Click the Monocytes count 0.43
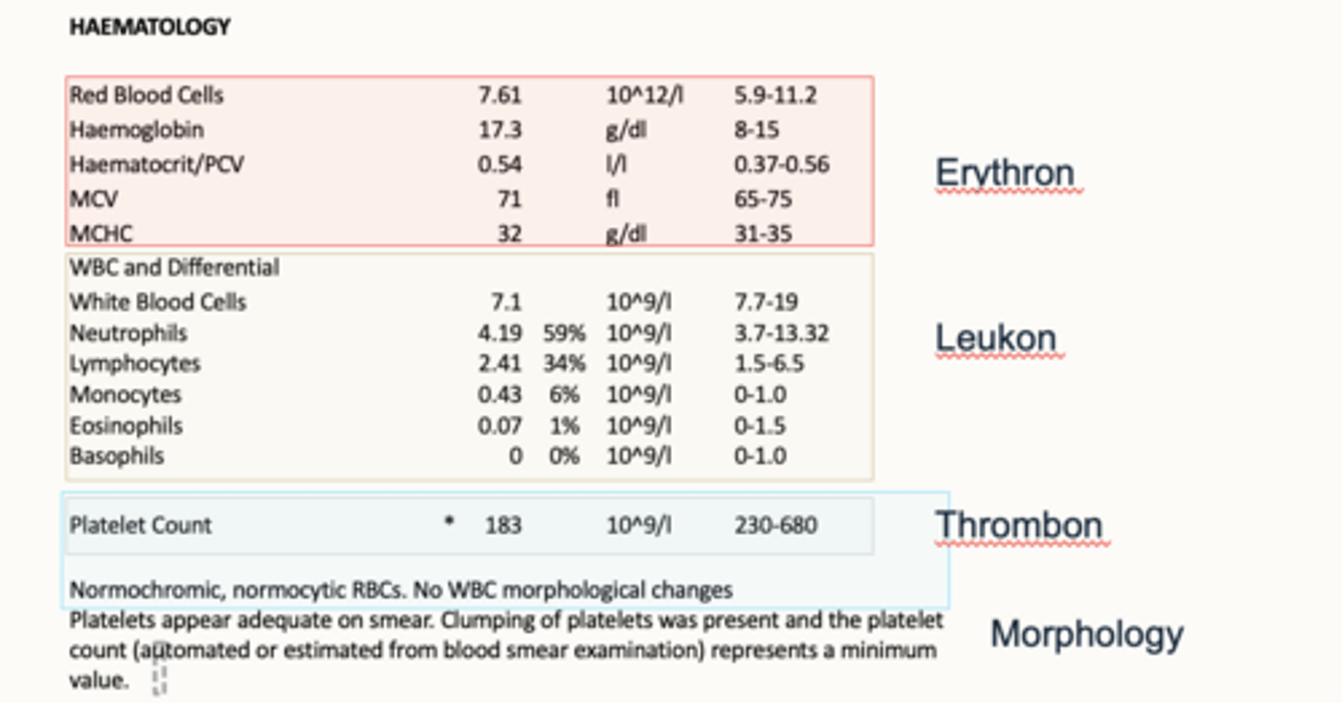 500,394
